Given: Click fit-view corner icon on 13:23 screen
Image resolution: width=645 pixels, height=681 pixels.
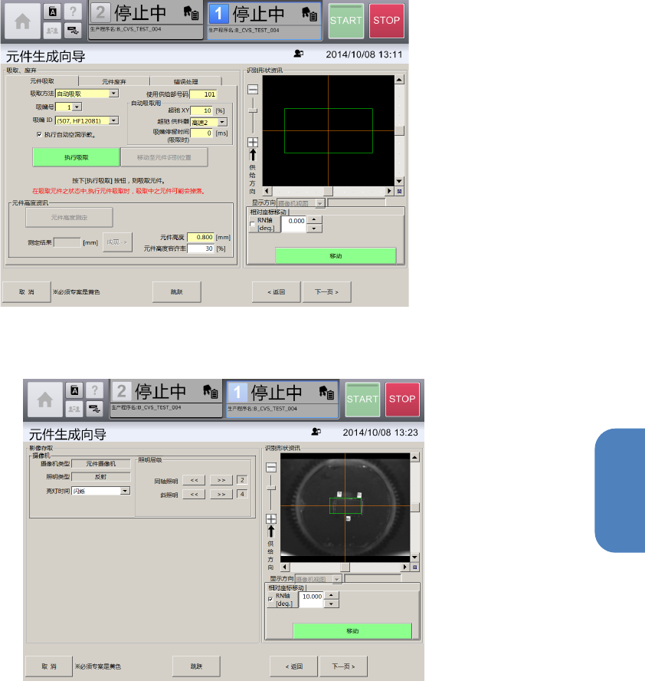Looking at the screenshot, I should pos(415,567).
